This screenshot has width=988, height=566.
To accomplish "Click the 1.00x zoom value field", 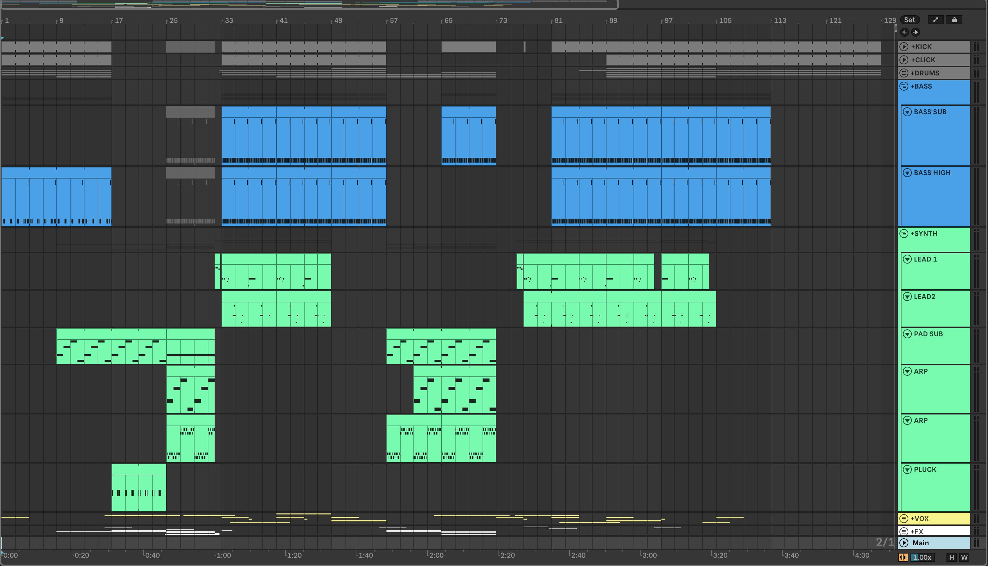I will 922,557.
